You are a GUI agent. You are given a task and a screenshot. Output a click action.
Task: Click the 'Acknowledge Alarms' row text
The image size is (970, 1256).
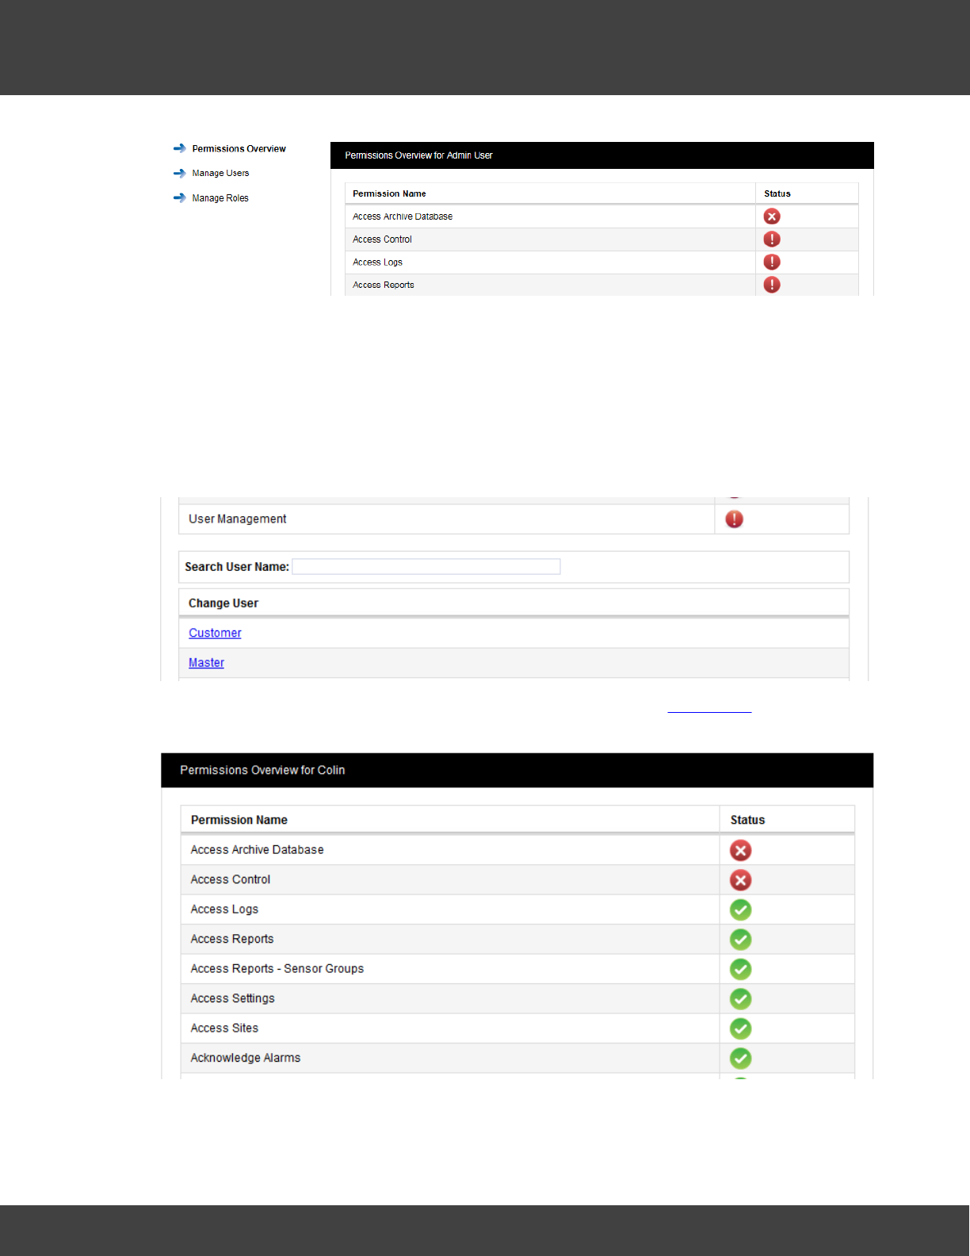tap(246, 1058)
